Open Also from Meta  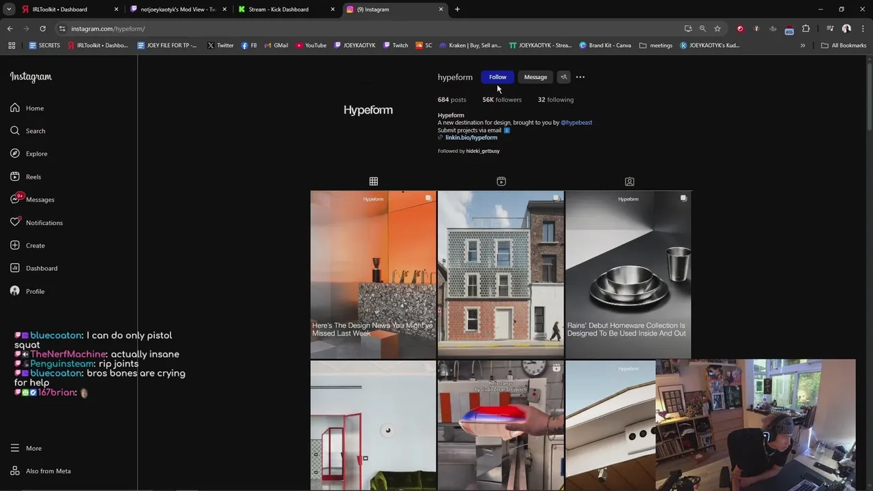pos(40,471)
